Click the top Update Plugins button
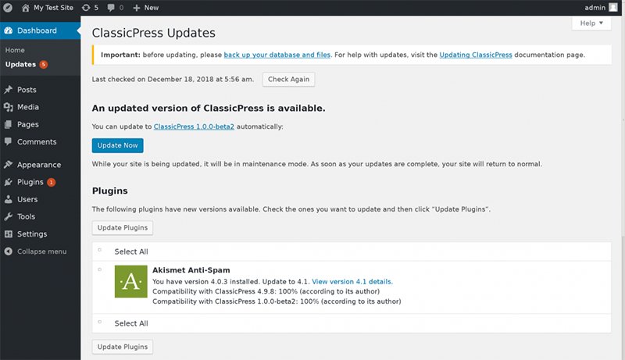Image resolution: width=625 pixels, height=360 pixels. point(123,228)
